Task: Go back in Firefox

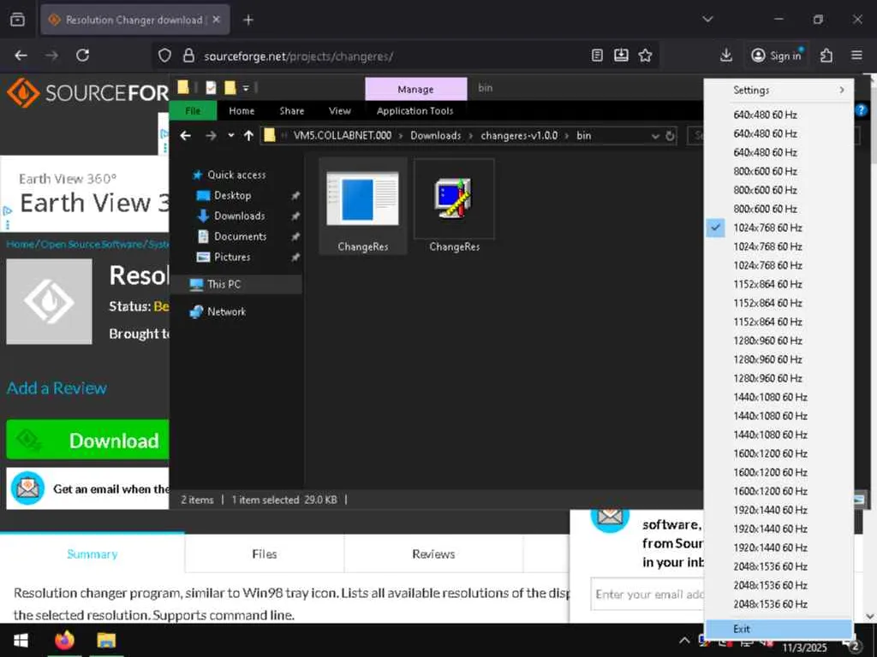Action: tap(21, 56)
